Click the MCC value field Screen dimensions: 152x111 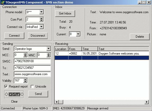click(x=19, y=55)
